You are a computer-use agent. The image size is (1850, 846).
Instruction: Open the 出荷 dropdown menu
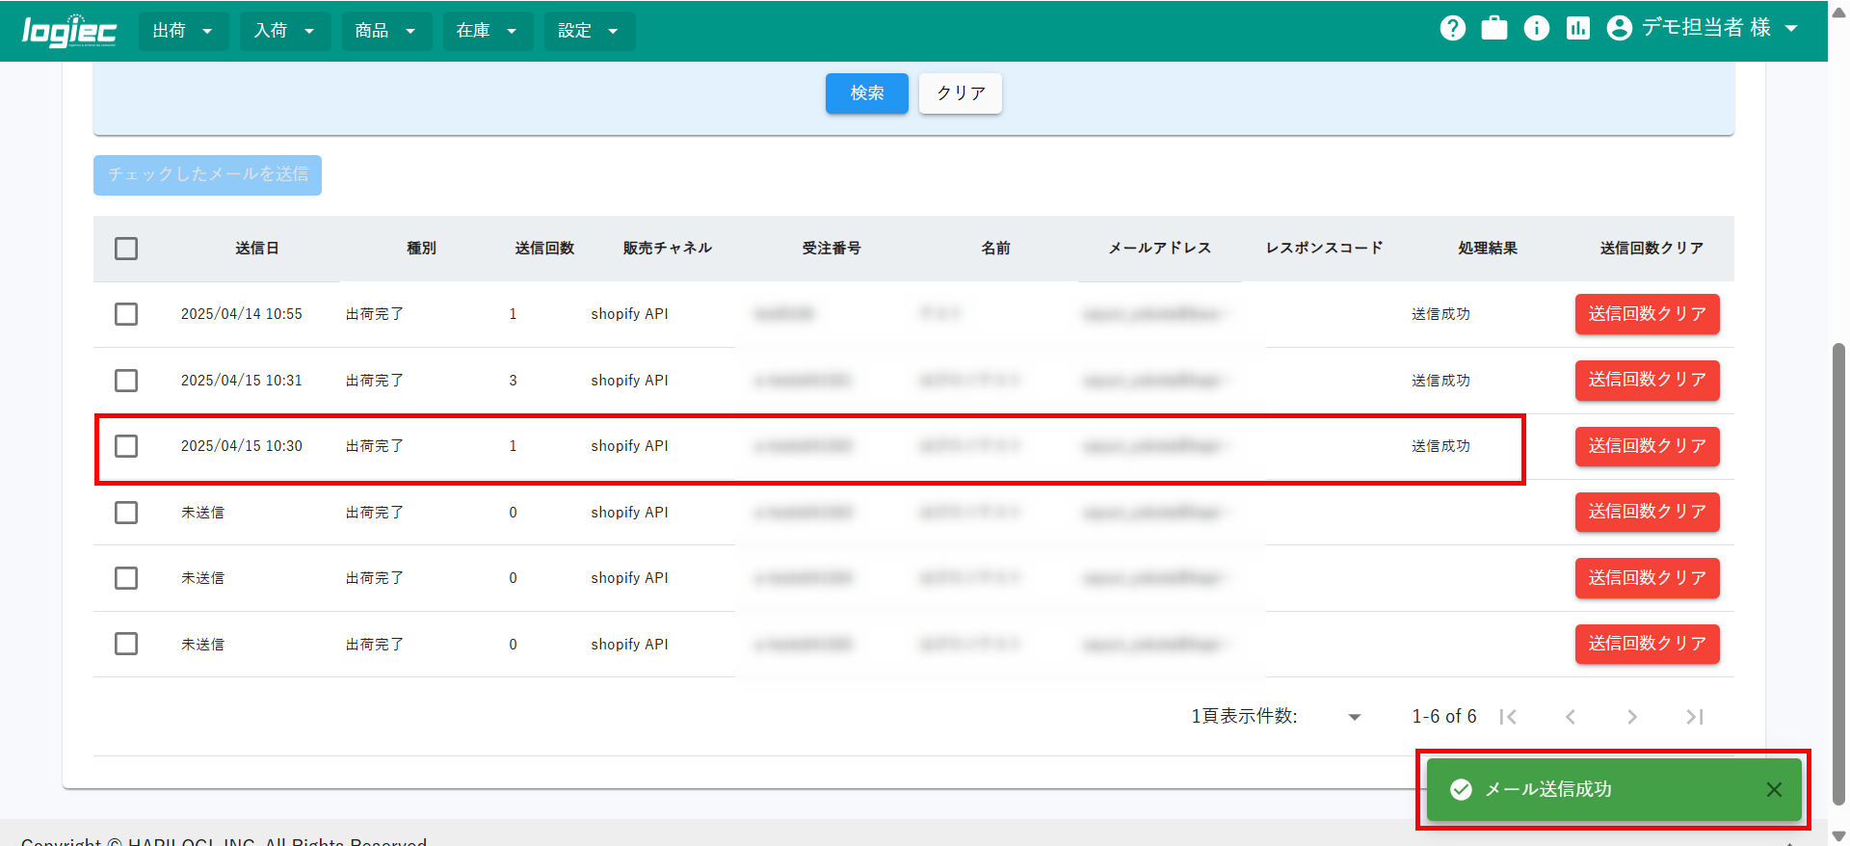coord(183,31)
